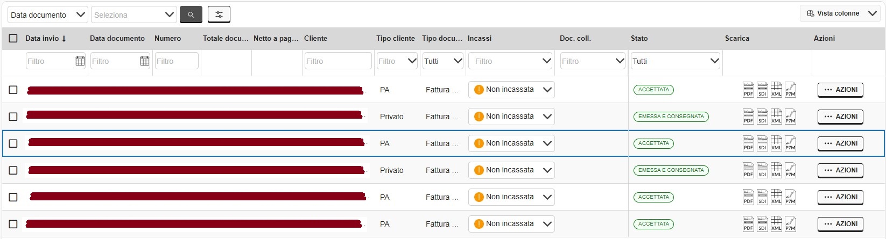Check the first invoice row checkbox
Screen dimensions: 886x239
(x=13, y=90)
